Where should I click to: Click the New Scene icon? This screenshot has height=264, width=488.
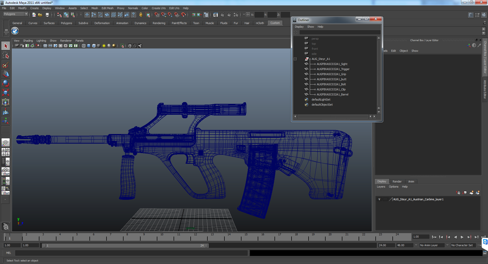pos(34,15)
